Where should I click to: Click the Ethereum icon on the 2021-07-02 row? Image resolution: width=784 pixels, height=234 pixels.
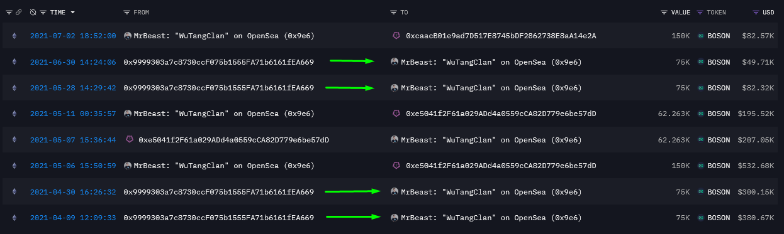(x=14, y=36)
